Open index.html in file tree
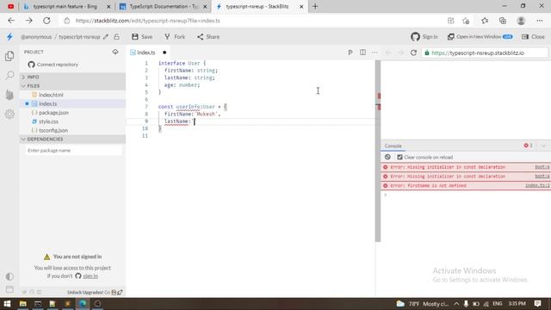551x310 pixels. coord(72,95)
